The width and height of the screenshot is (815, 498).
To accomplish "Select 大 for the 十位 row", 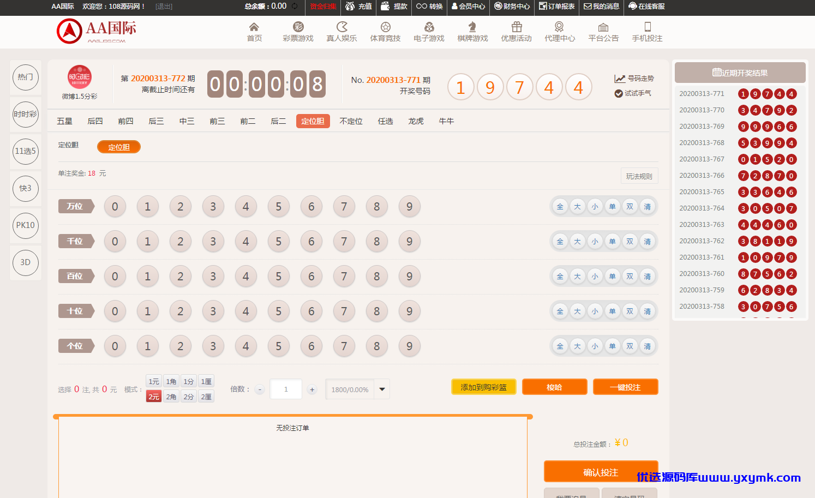I will 578,311.
